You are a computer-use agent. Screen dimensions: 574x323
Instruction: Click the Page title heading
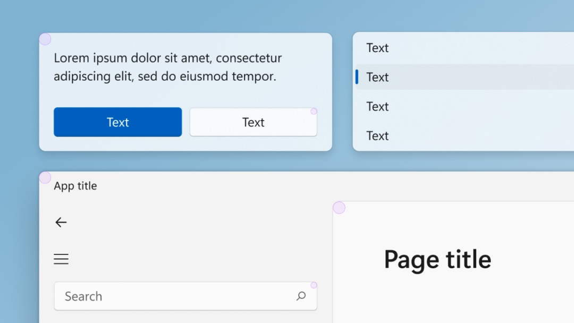coord(437,259)
